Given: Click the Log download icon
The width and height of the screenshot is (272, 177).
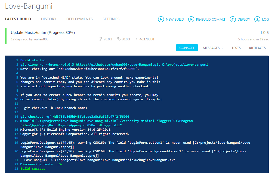Looking at the screenshot, I should 257,19.
